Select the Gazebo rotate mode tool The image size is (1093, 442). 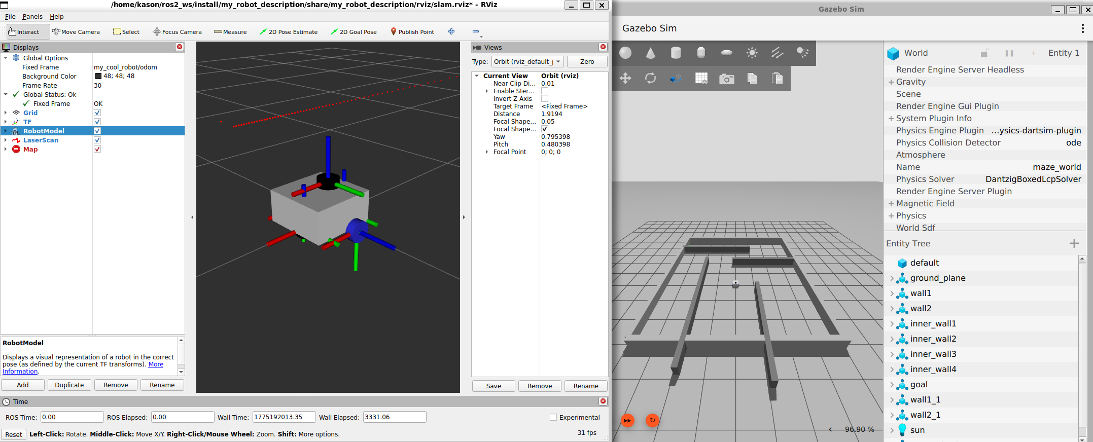point(650,78)
